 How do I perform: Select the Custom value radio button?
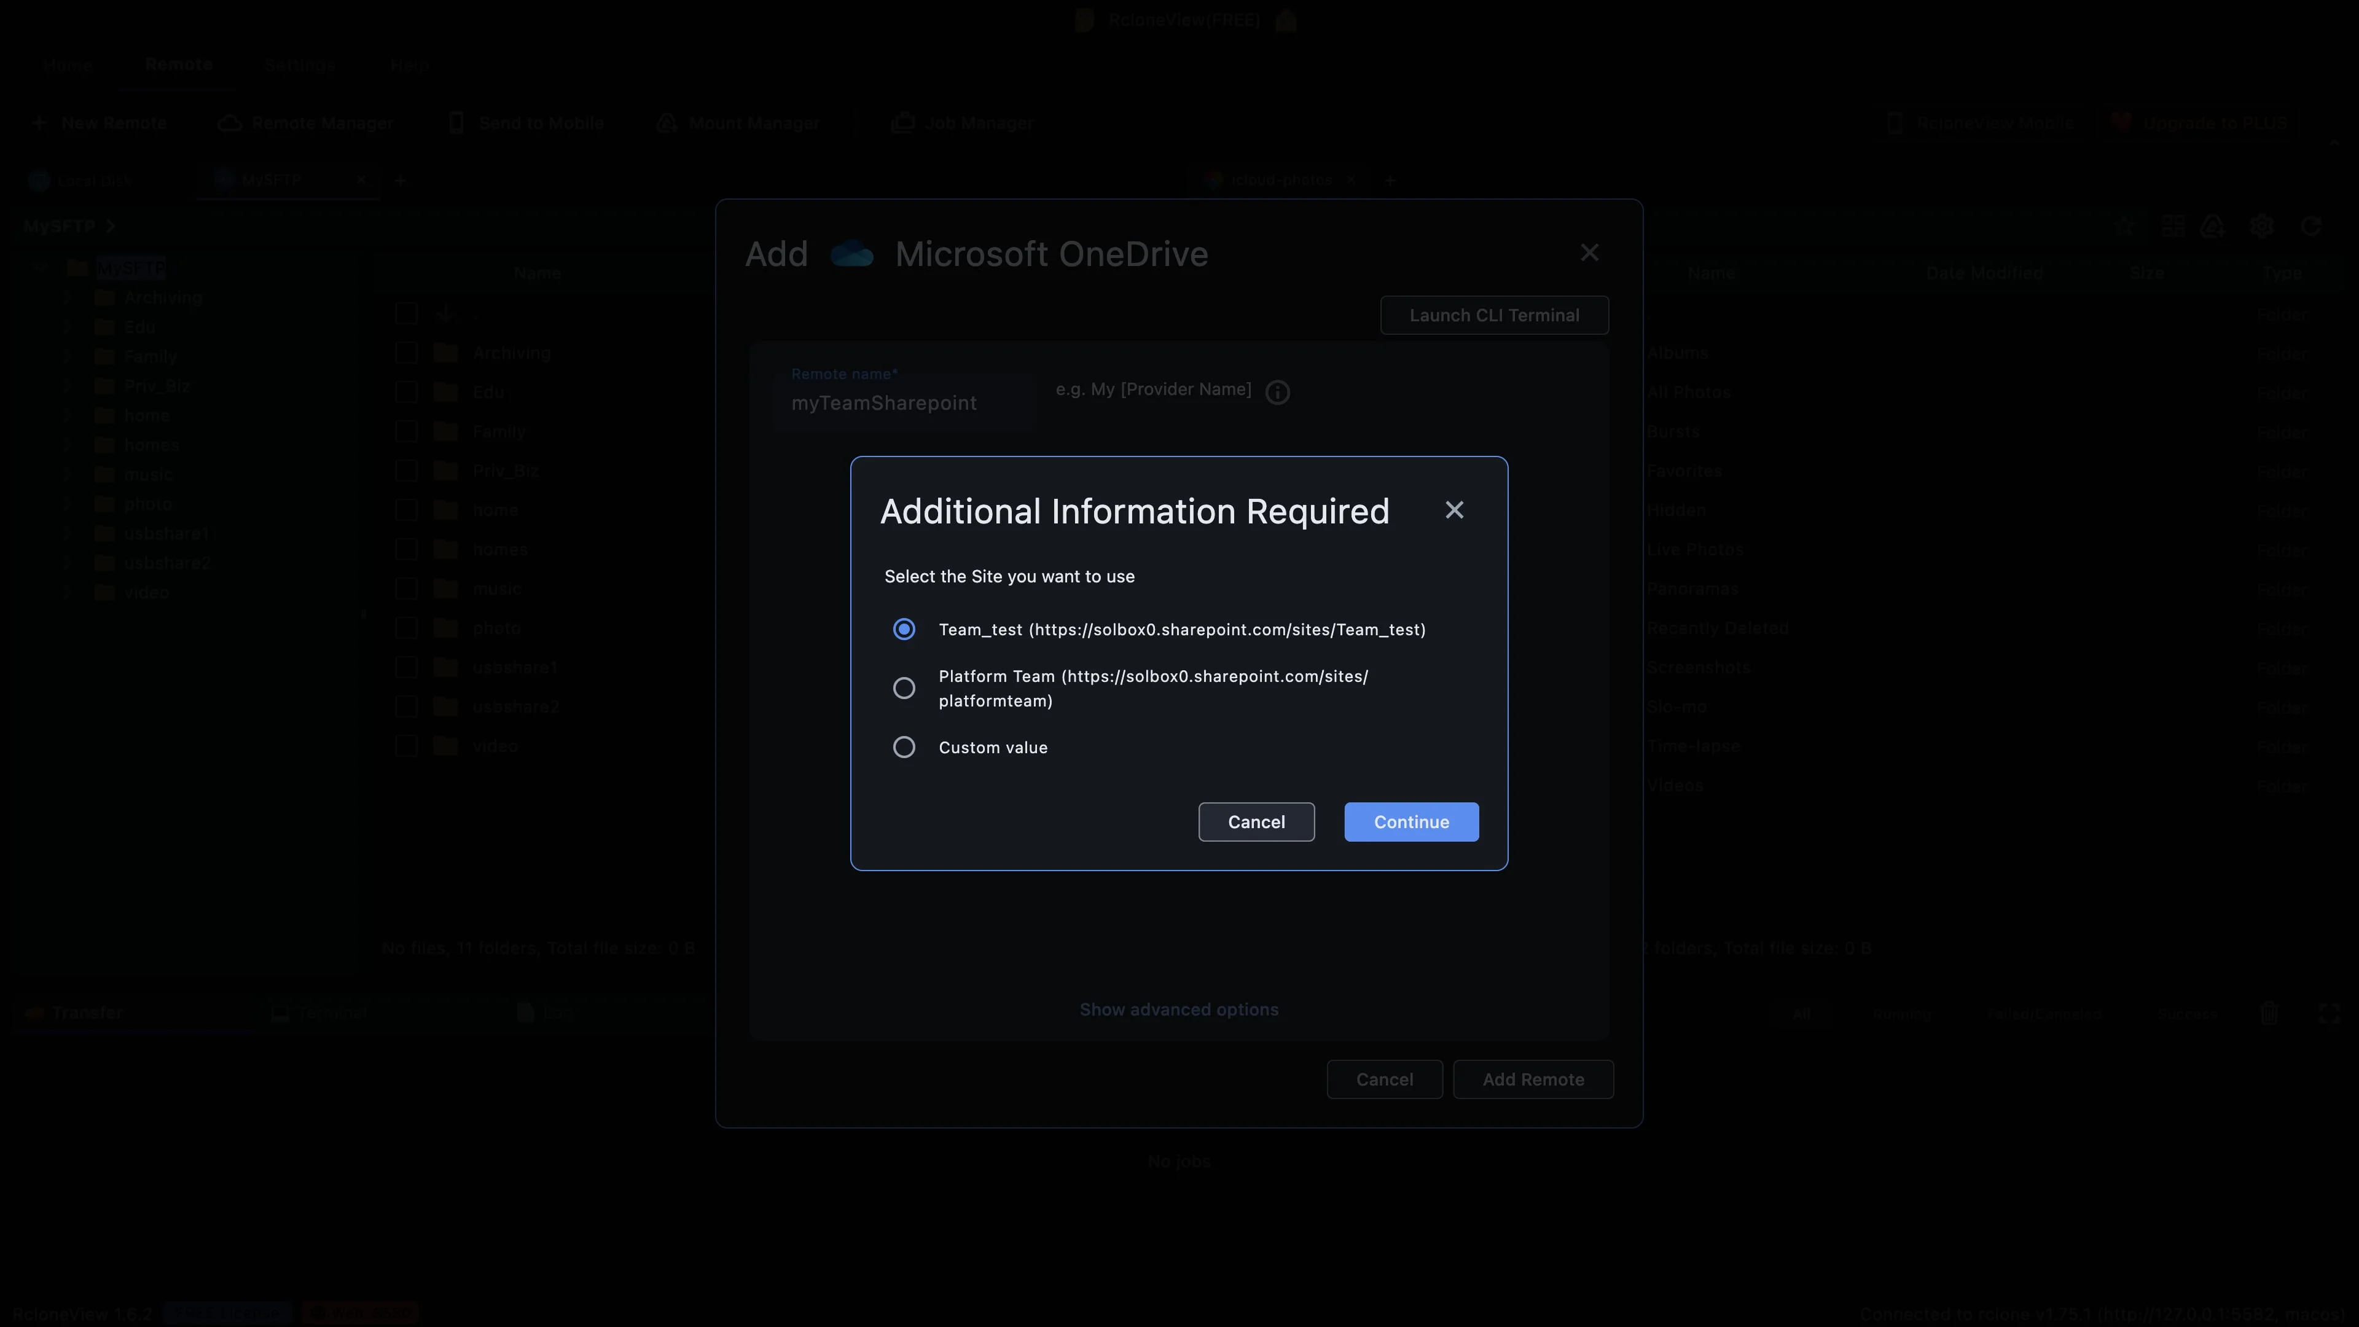pyautogui.click(x=904, y=747)
